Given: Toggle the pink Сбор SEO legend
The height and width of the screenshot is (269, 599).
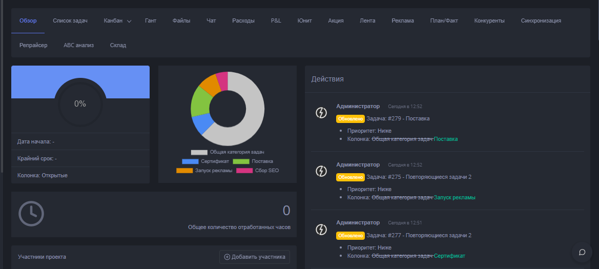Looking at the screenshot, I should coord(258,171).
